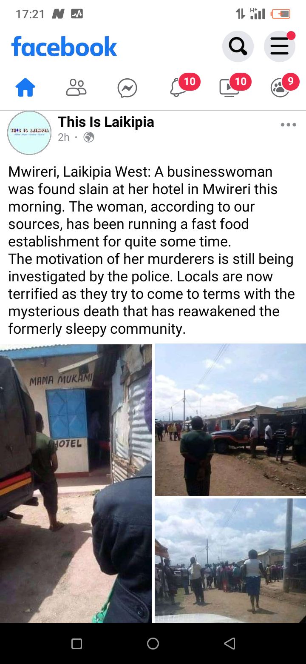Open the Mama Mukami Hotel photo
This screenshot has height=664, width=306.
(x=76, y=484)
